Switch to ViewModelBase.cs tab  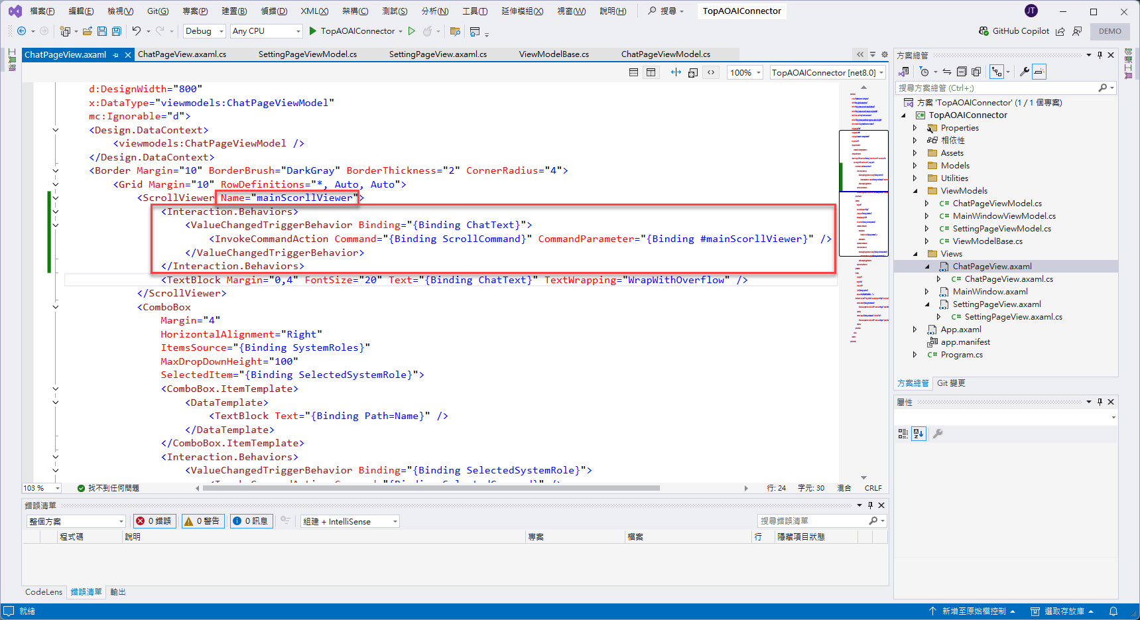point(554,54)
